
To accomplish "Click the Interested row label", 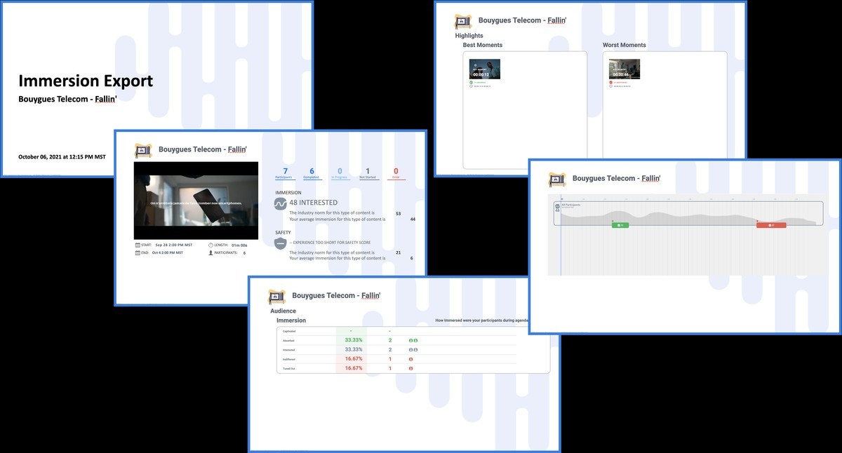I will (x=288, y=349).
